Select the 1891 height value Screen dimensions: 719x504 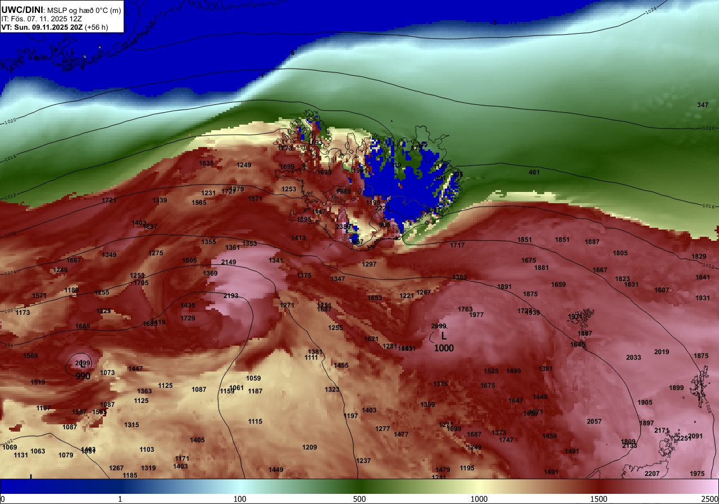pyautogui.click(x=504, y=287)
